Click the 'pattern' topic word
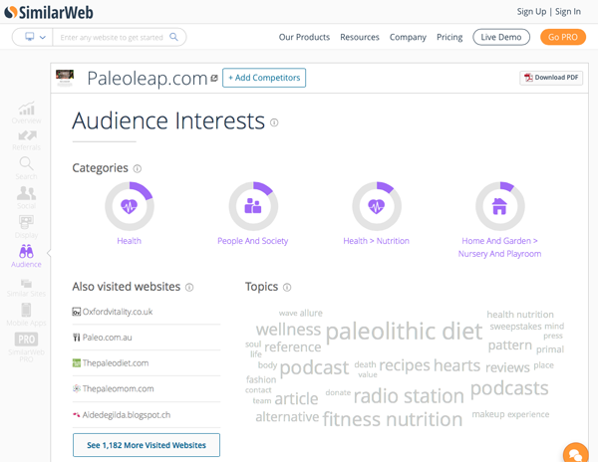The width and height of the screenshot is (598, 462). pos(510,346)
